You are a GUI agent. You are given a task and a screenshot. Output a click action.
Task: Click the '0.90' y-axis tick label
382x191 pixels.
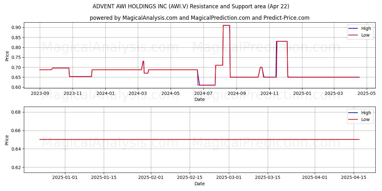[17, 28]
